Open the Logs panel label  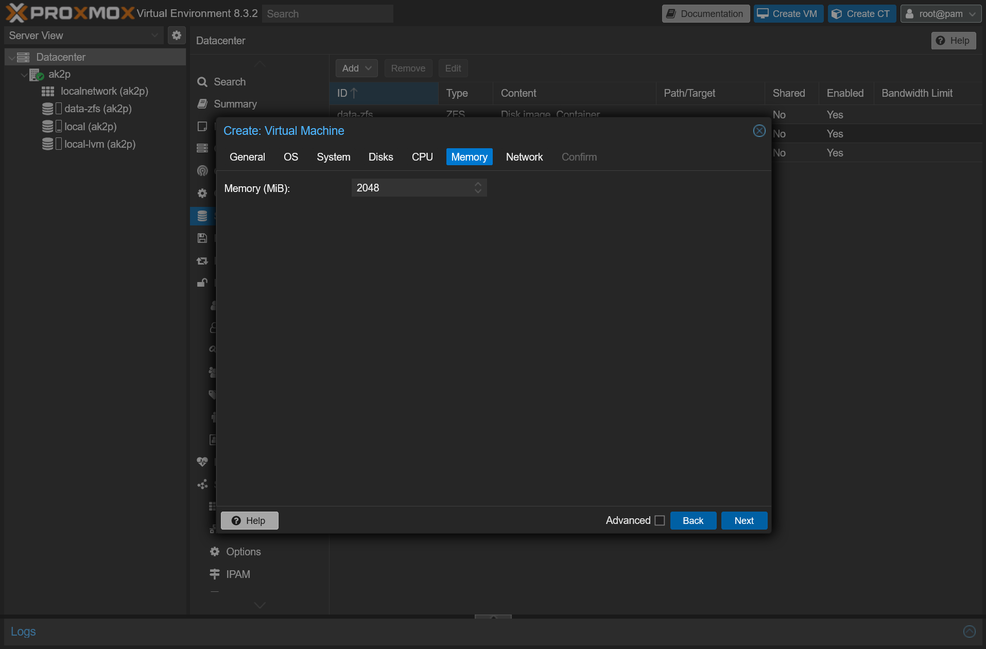(23, 632)
